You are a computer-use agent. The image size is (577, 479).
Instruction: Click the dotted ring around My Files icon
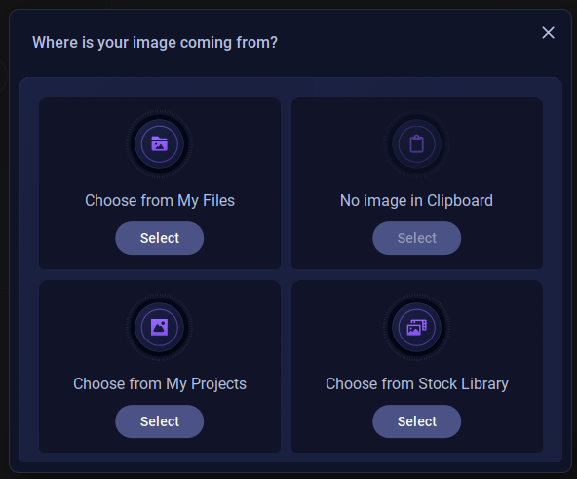pos(159,112)
